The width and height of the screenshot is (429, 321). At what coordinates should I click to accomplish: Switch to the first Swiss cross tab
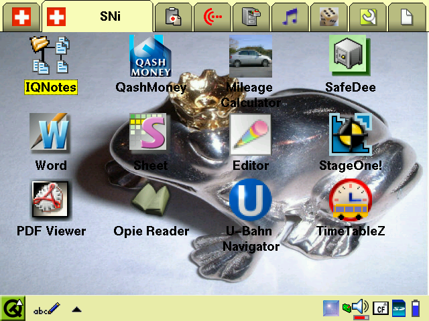point(21,17)
